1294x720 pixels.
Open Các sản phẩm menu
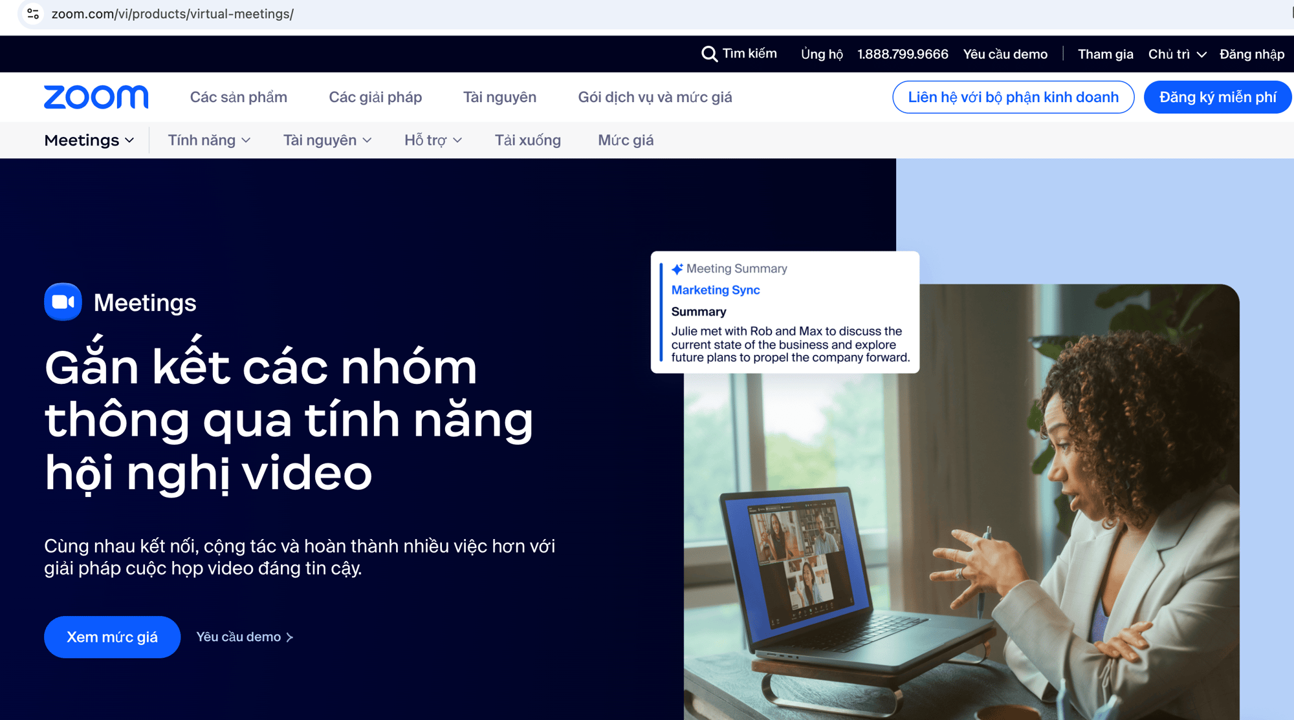point(238,97)
